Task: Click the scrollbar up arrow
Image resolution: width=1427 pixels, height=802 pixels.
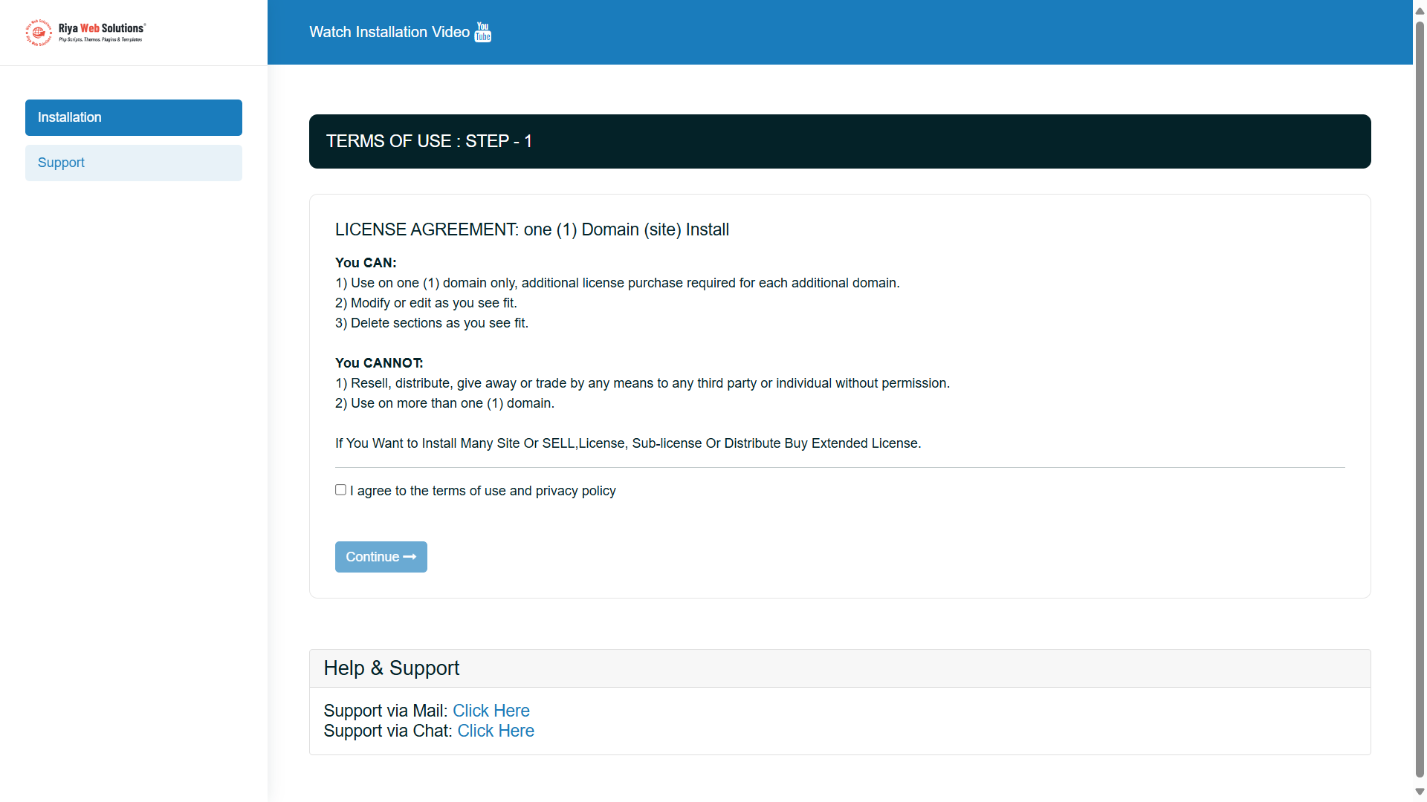Action: (x=1420, y=10)
